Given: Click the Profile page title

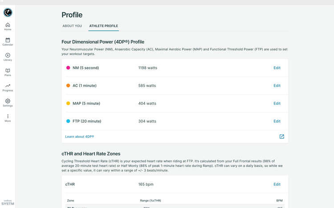Looking at the screenshot, I should tap(72, 15).
